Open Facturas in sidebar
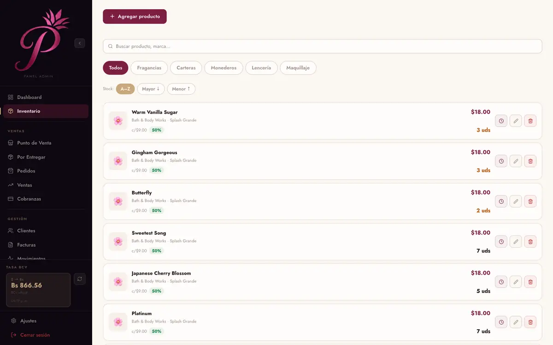553x345 pixels. 46,245
